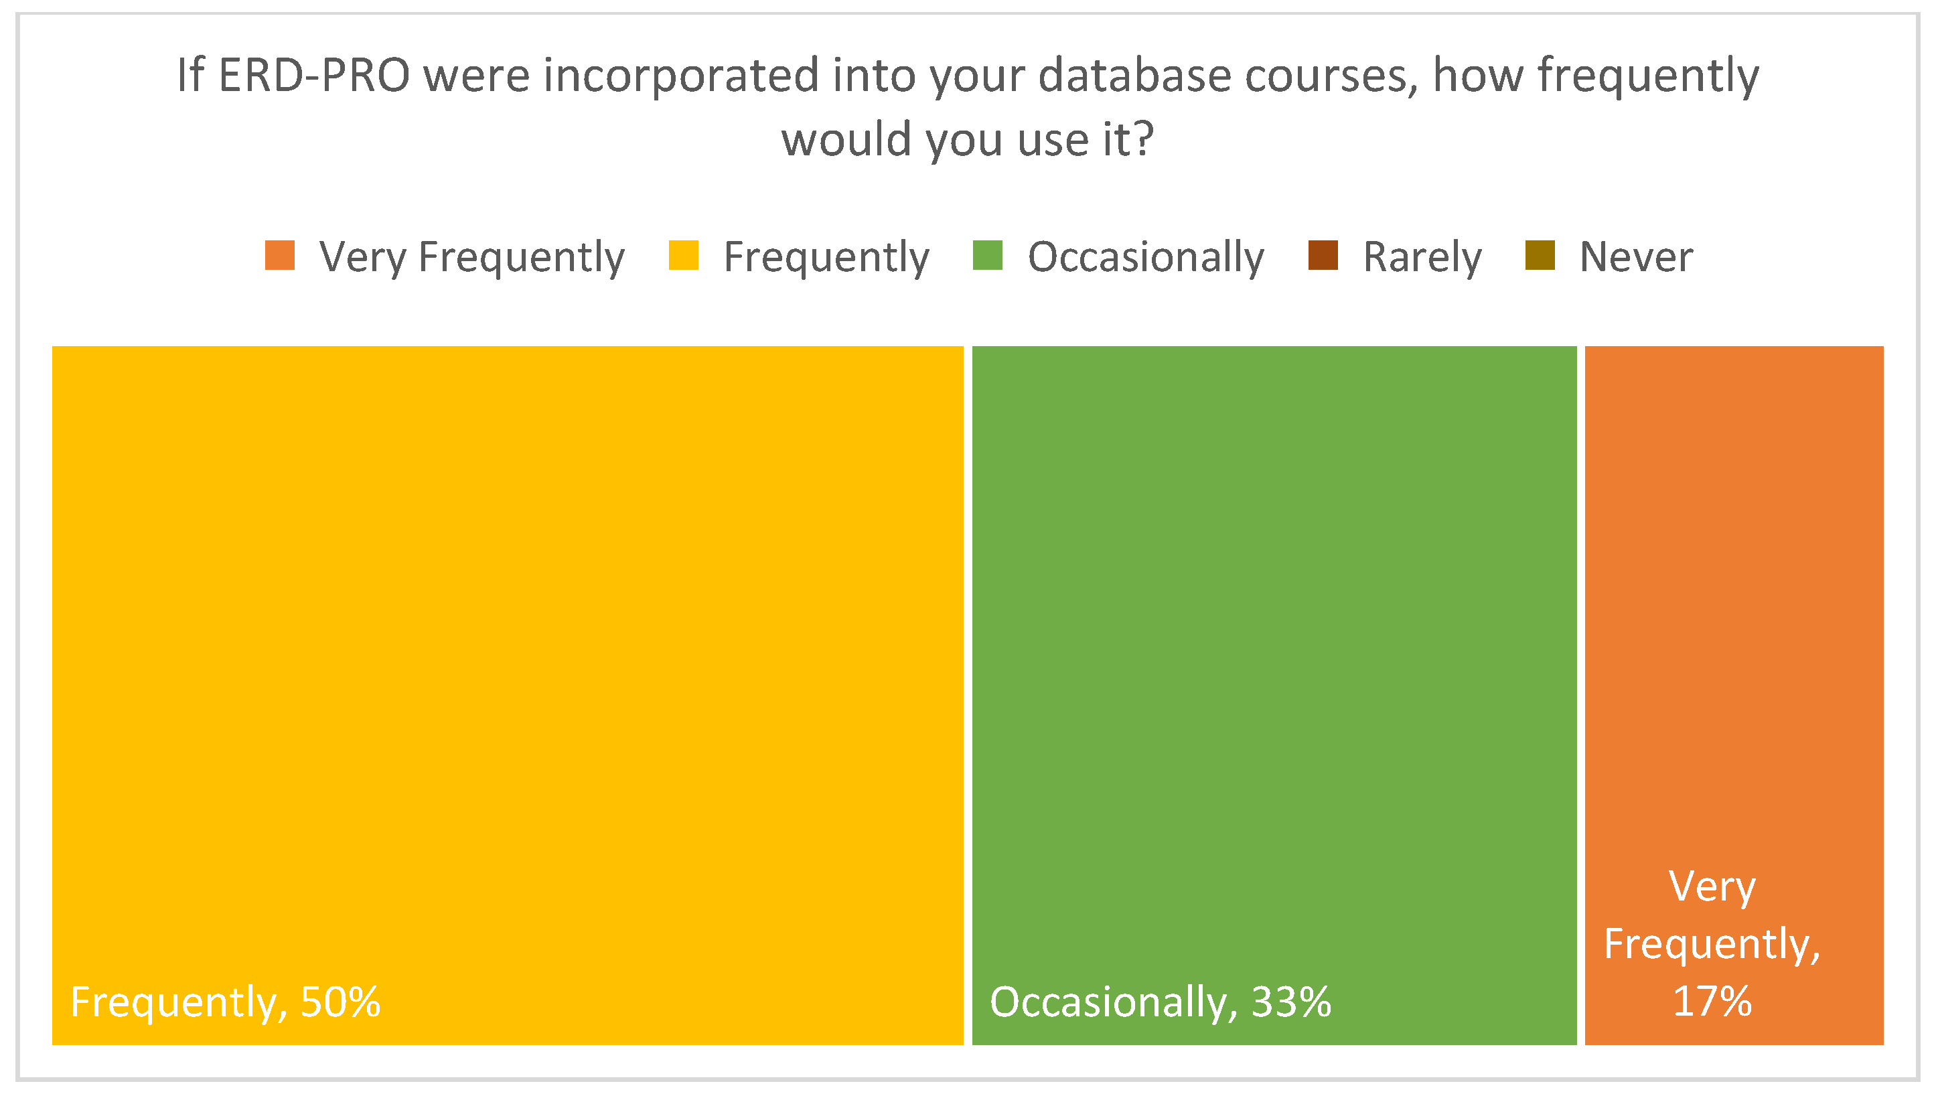Click the dark red Rarely legend swatch
This screenshot has height=1096, width=1936.
[x=1323, y=255]
